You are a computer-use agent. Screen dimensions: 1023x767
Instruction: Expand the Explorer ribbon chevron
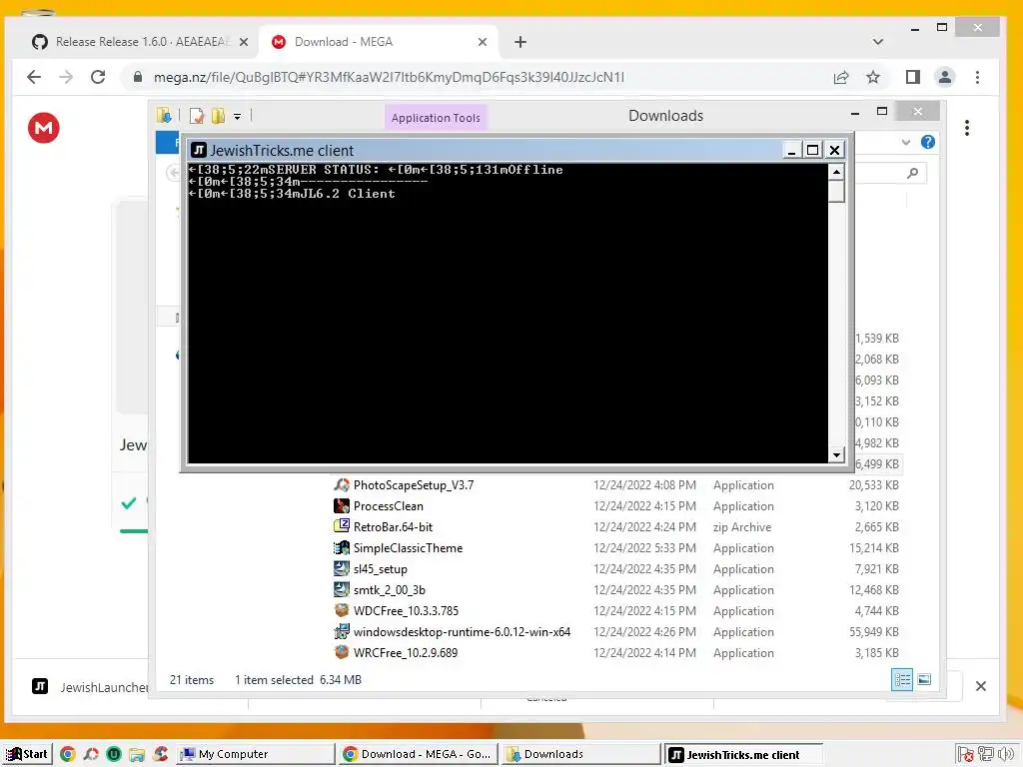tap(905, 142)
